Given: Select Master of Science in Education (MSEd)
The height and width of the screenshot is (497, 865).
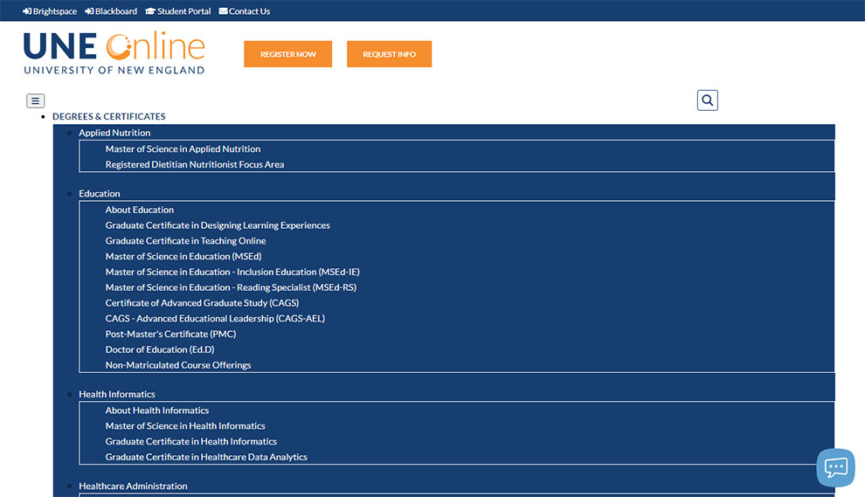Looking at the screenshot, I should (x=183, y=256).
